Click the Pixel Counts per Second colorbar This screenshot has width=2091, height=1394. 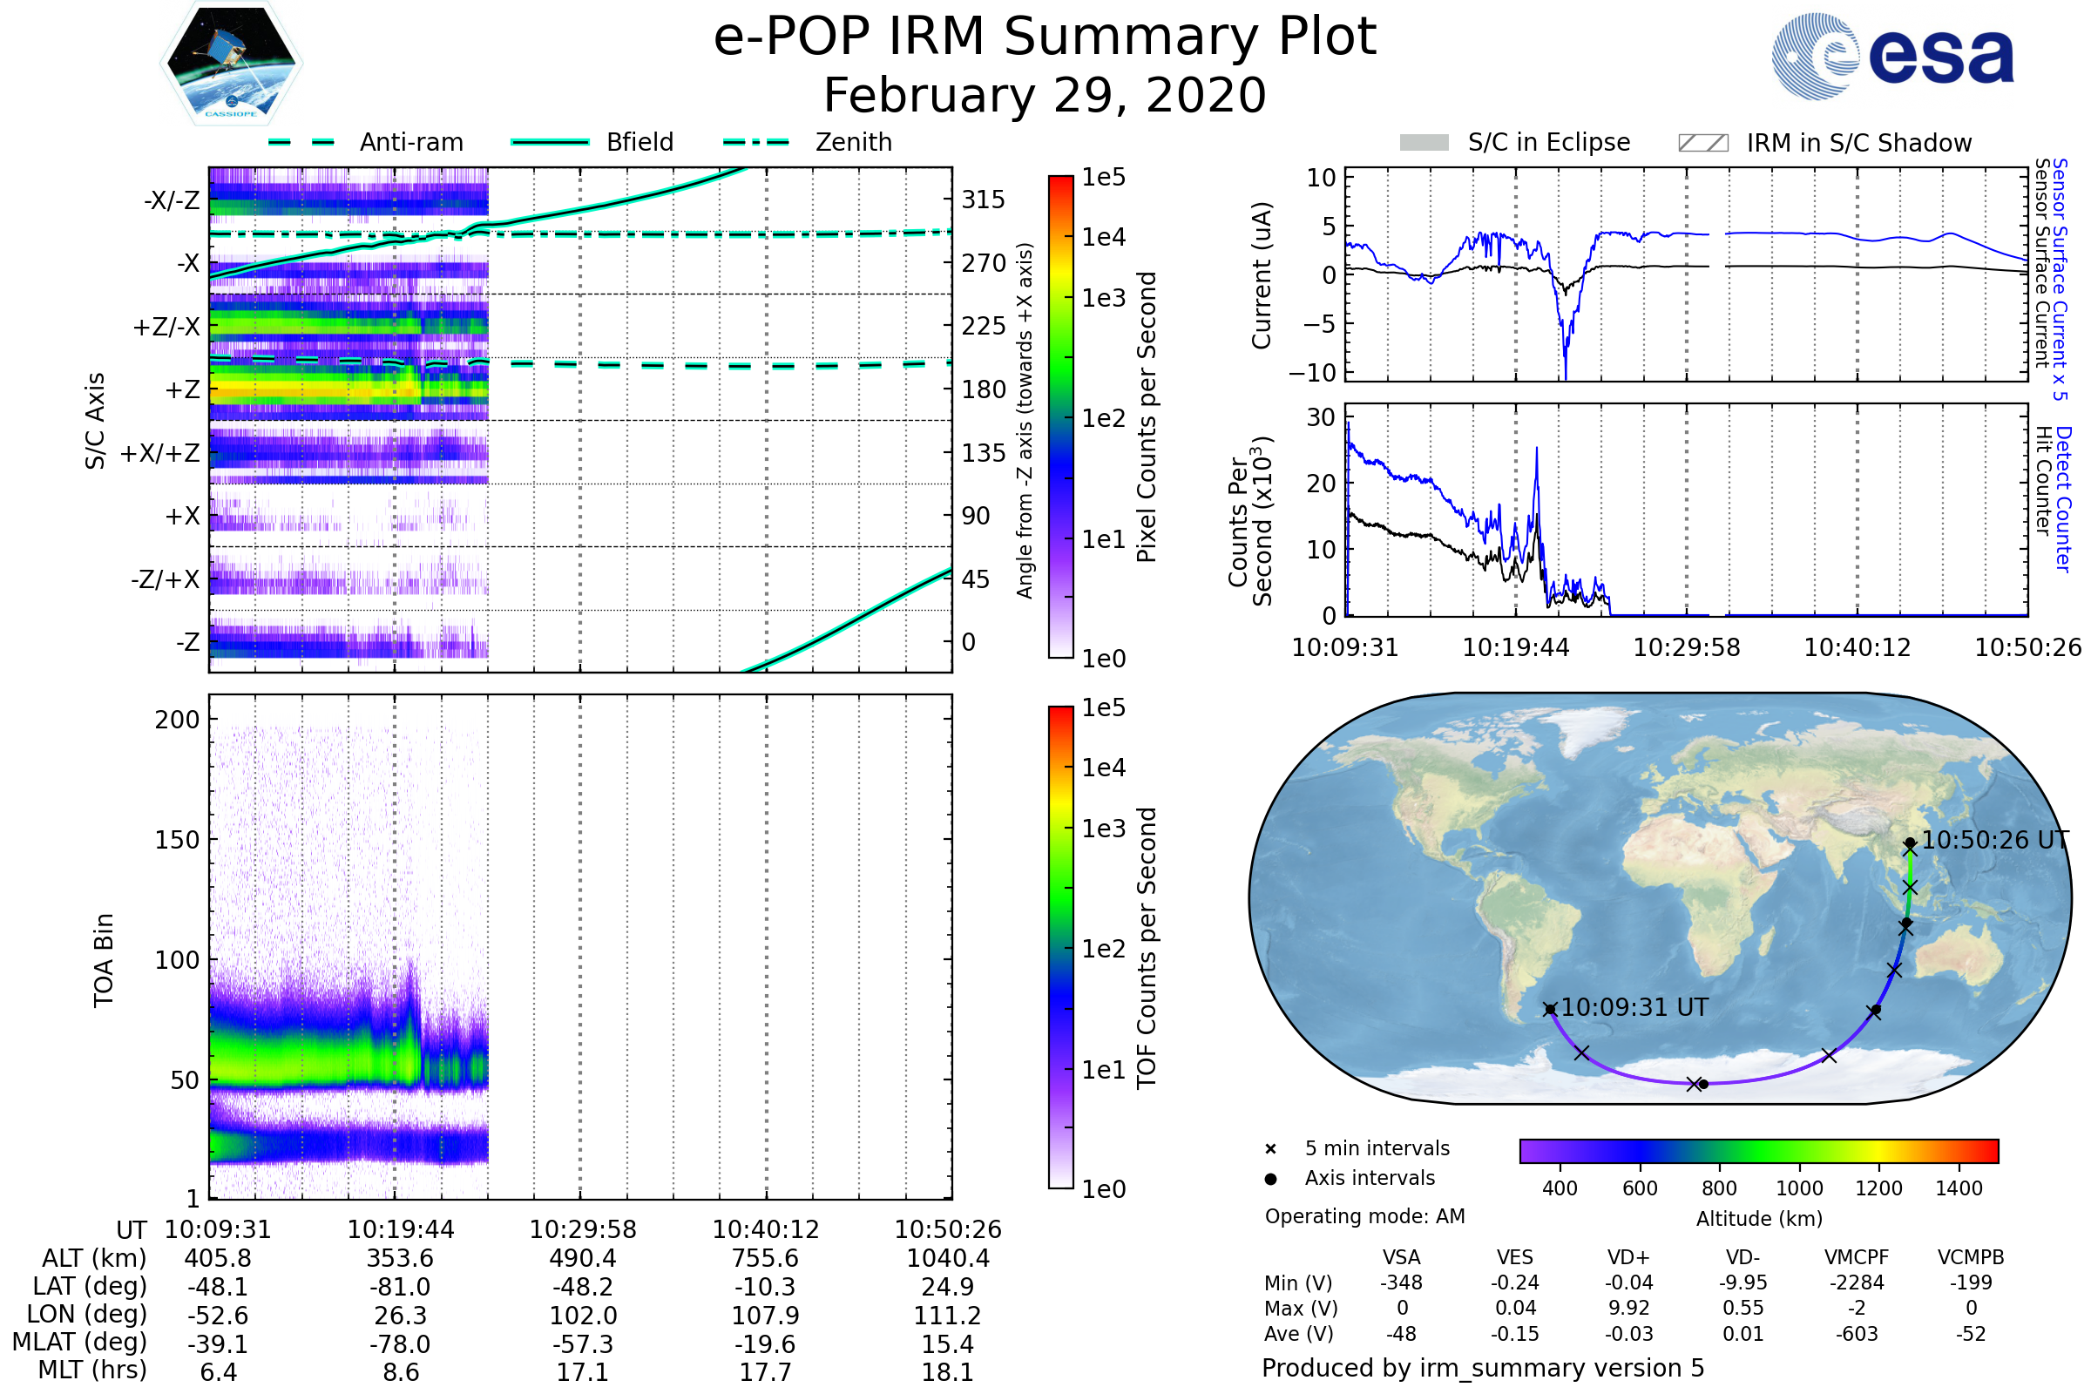click(1060, 416)
